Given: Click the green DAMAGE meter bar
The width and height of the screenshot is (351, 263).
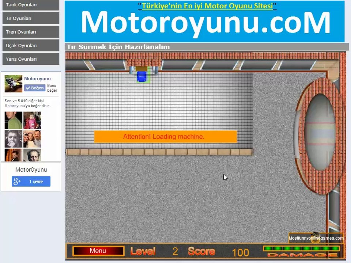Looking at the screenshot, I should click(x=302, y=248).
